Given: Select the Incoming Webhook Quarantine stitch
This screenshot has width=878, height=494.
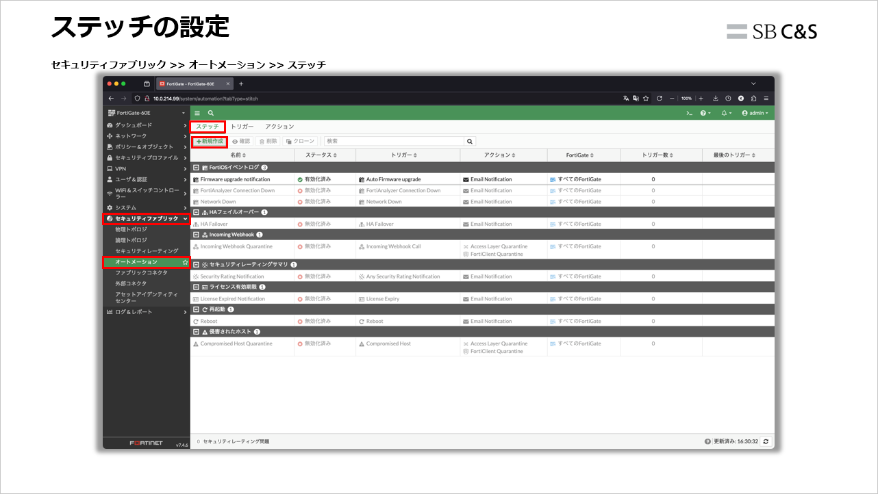Looking at the screenshot, I should tap(236, 246).
